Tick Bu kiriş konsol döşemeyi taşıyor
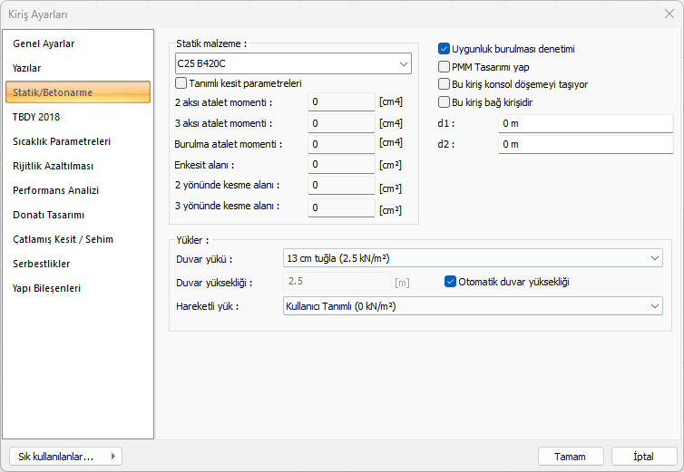This screenshot has width=684, height=472. pyautogui.click(x=445, y=84)
